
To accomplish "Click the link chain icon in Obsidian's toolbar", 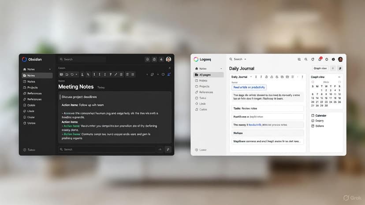I will (x=152, y=74).
